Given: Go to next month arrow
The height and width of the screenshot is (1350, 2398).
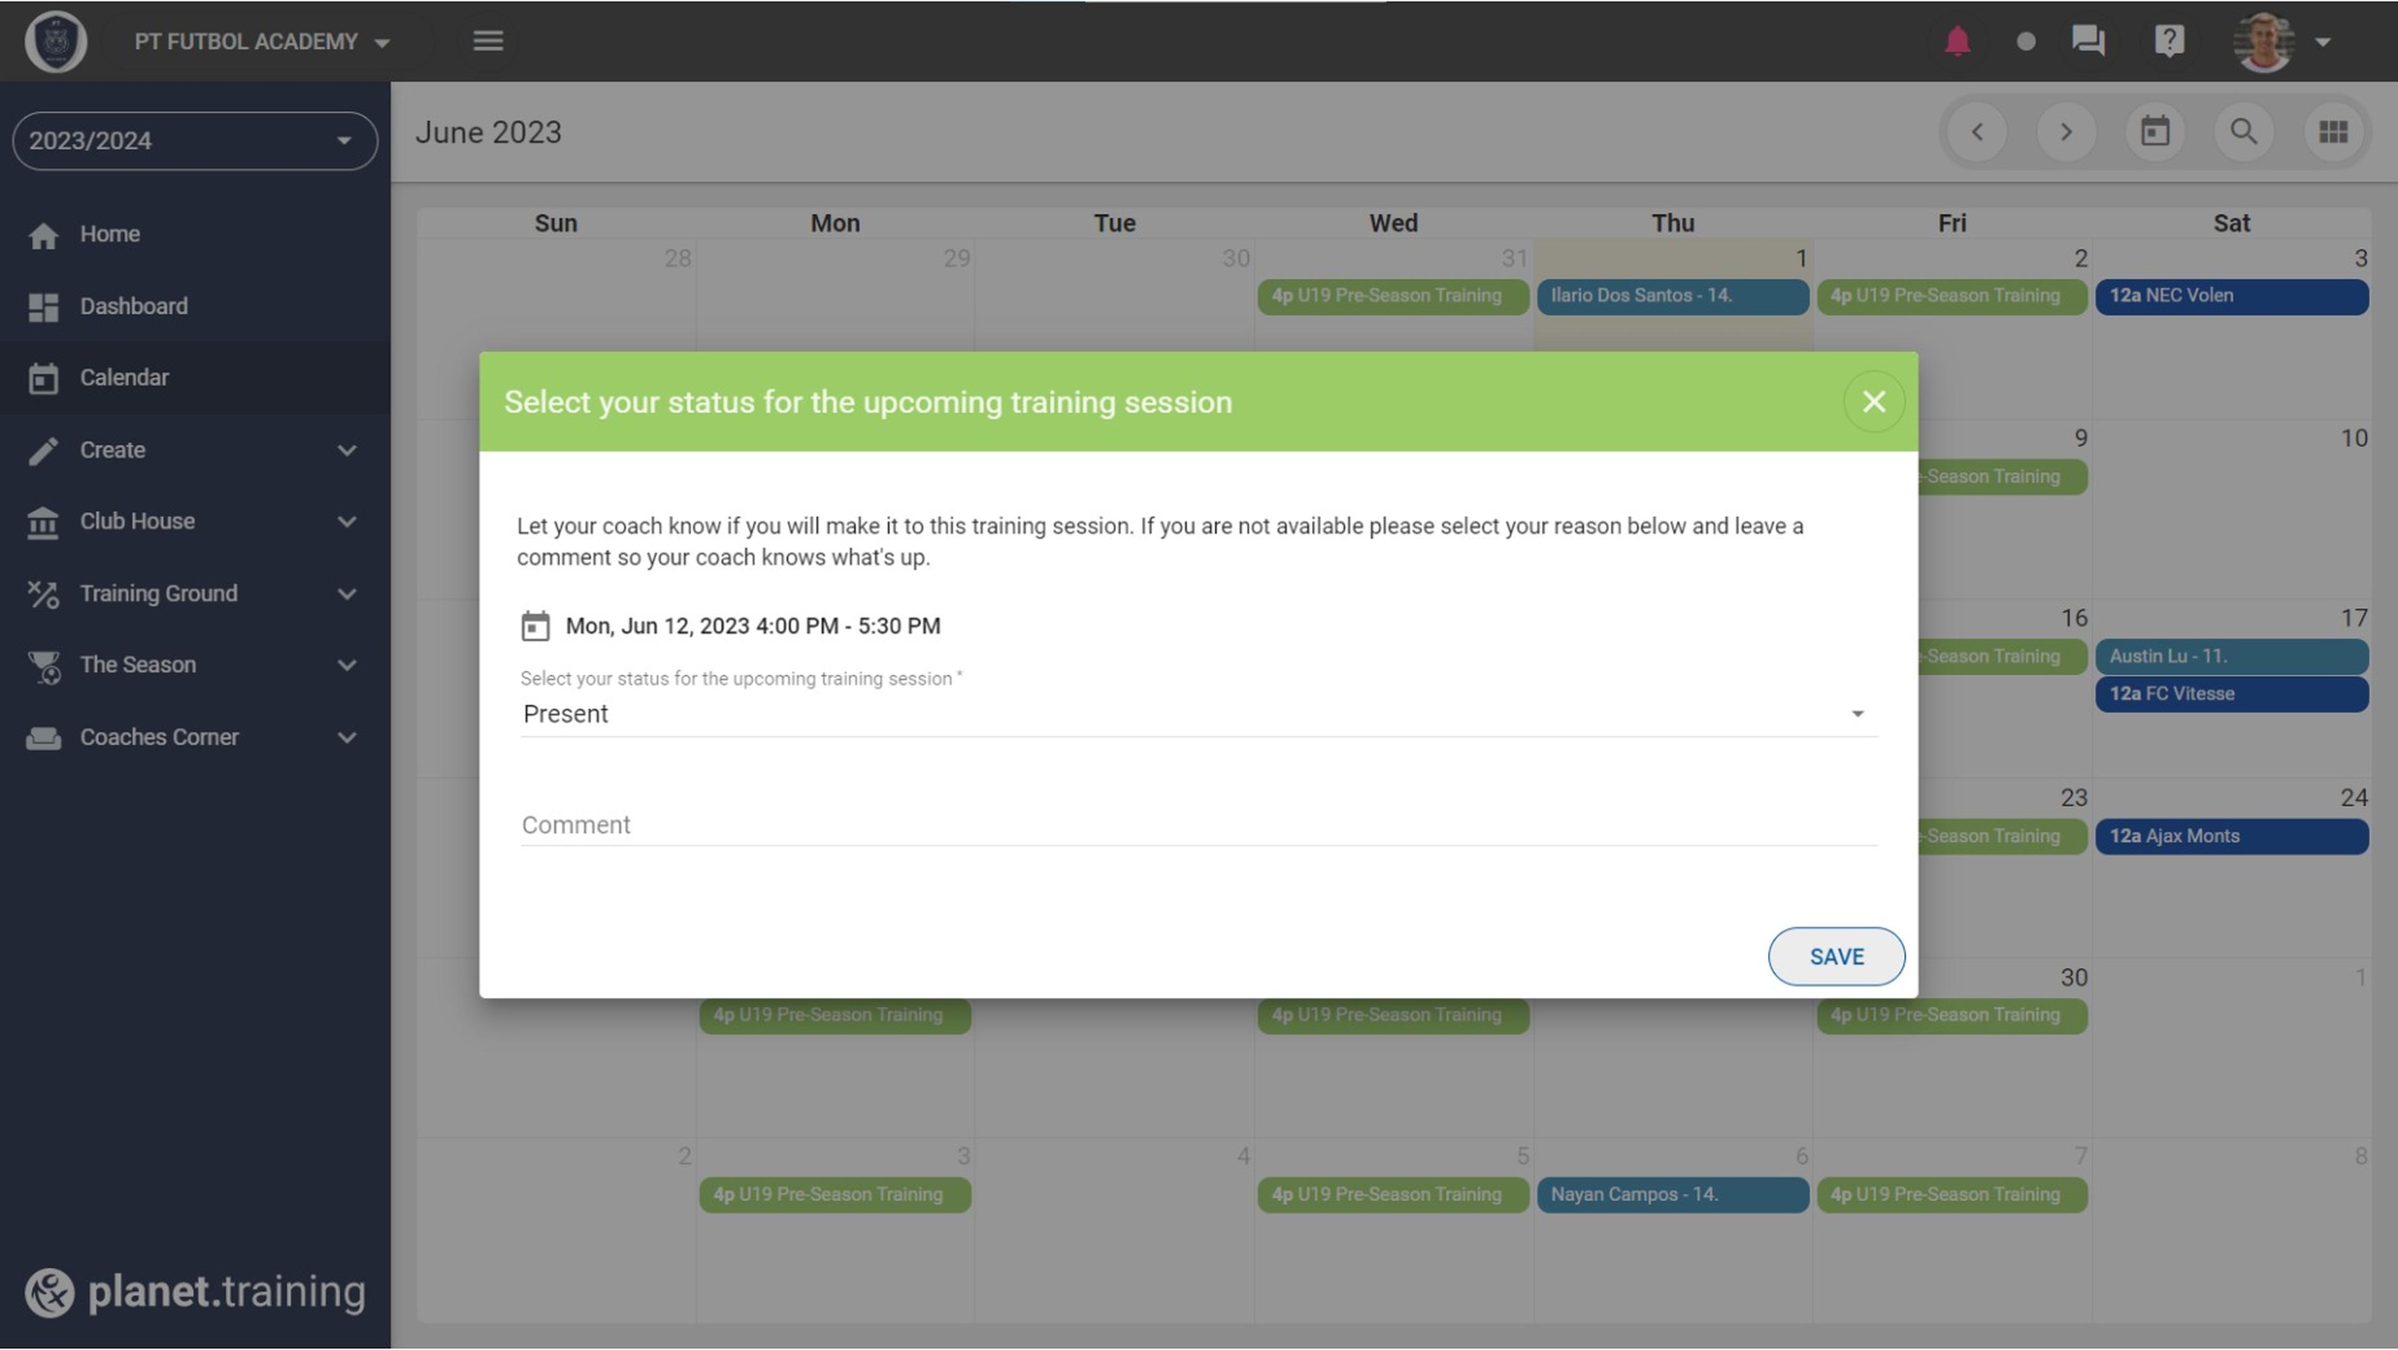Looking at the screenshot, I should coord(2066,132).
